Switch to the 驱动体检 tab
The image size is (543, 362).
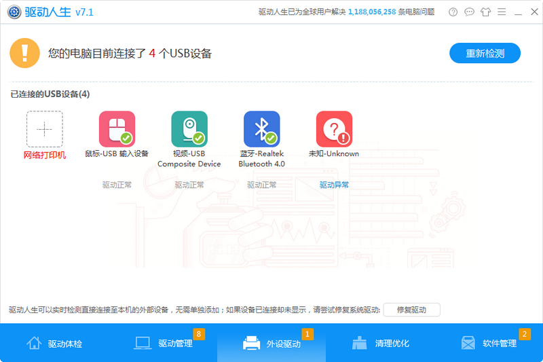[54, 343]
